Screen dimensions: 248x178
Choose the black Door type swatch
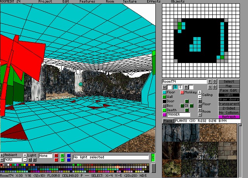(164, 101)
